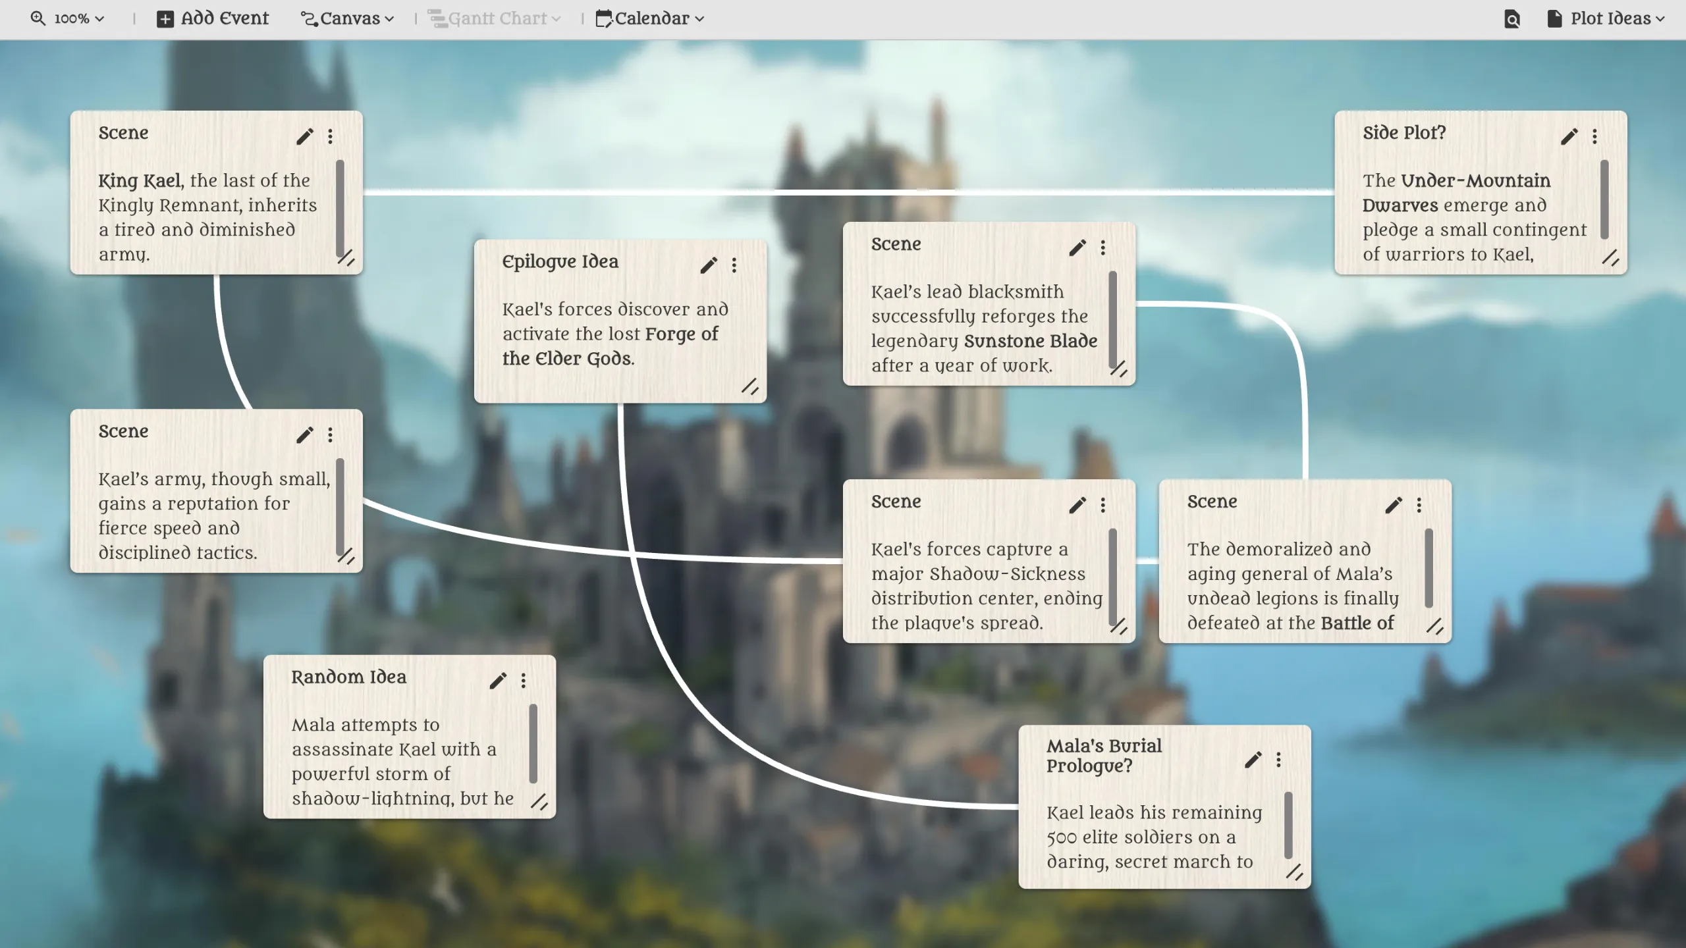The image size is (1686, 948).
Task: Click Mala's Burial Prologue? card scrollbar
Action: pyautogui.click(x=1288, y=826)
